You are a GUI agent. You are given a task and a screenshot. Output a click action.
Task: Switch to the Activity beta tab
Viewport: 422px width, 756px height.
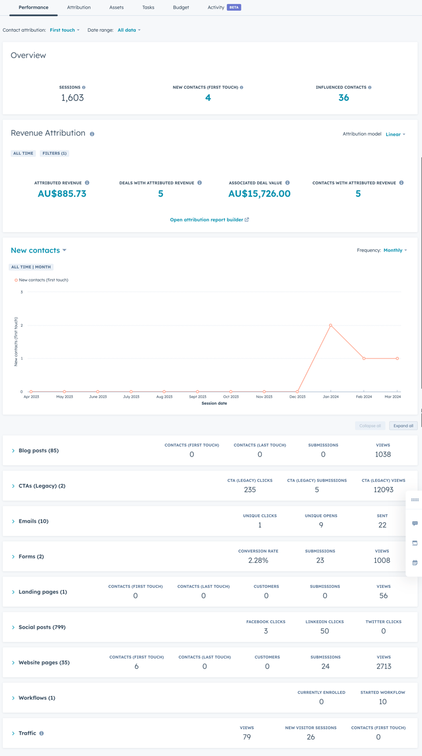[x=224, y=7]
